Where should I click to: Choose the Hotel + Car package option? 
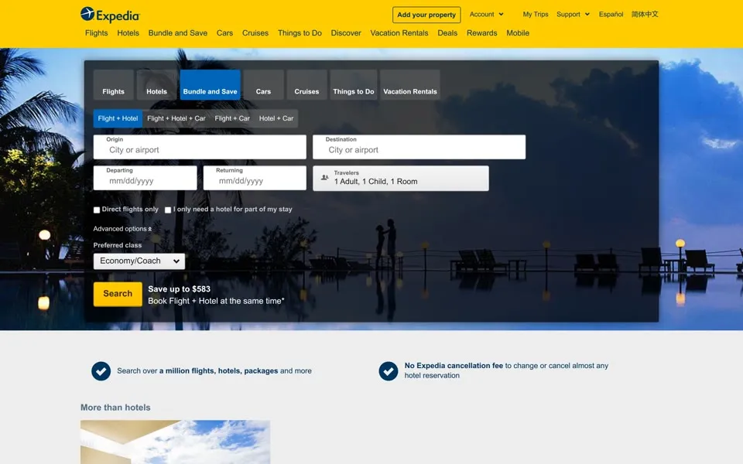click(276, 118)
